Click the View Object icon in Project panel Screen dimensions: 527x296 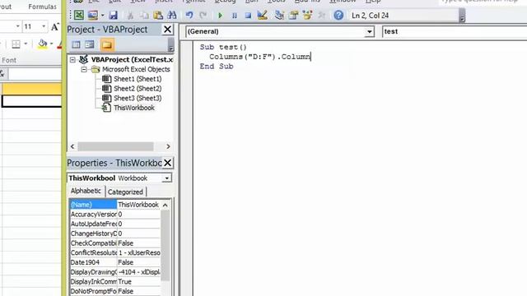pyautogui.click(x=90, y=44)
